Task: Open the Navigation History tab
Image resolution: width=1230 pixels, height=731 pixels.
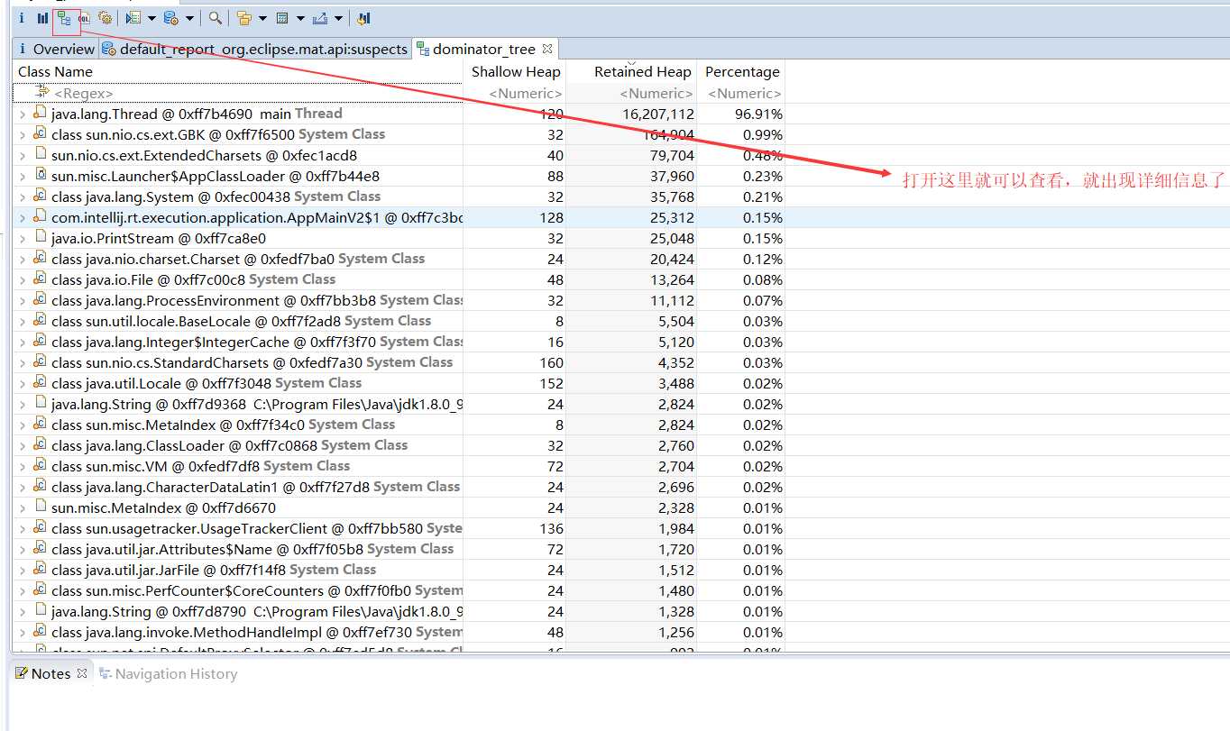Action: coord(168,673)
